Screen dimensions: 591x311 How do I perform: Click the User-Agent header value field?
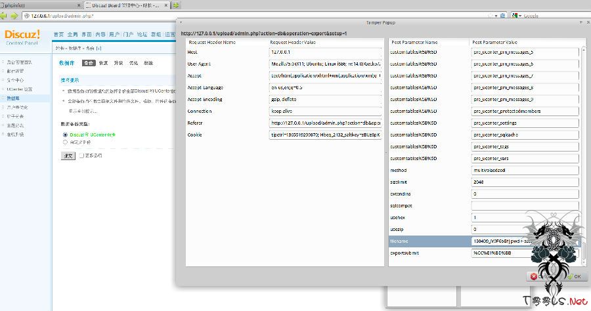(x=325, y=64)
